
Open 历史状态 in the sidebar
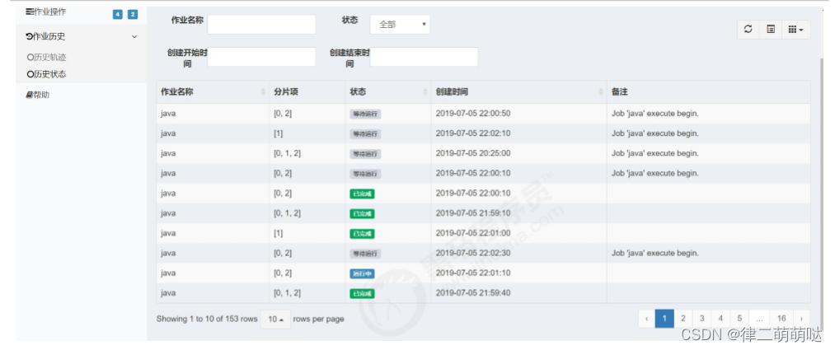[46, 74]
